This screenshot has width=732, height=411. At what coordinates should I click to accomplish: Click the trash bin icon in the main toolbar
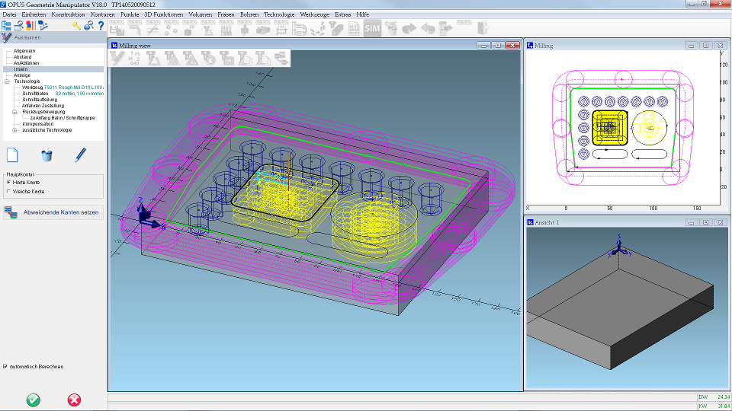click(391, 28)
